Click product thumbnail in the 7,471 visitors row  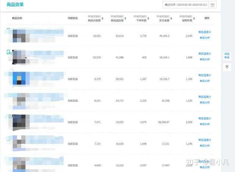pos(19,122)
